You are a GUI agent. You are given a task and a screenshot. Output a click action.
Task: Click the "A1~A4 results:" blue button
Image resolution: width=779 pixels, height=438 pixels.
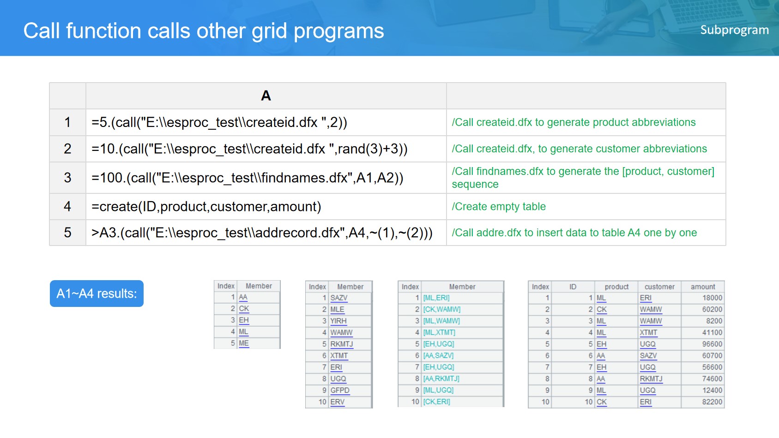[97, 294]
